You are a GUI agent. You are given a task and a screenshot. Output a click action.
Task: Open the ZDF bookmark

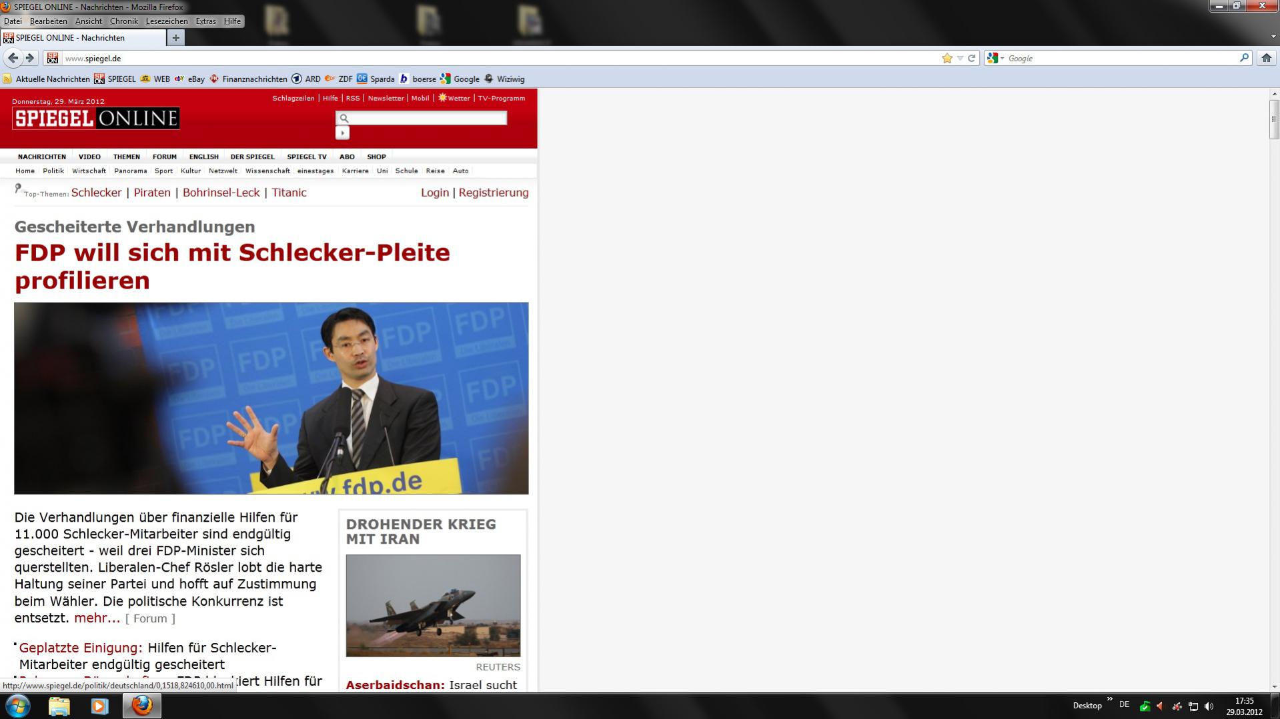click(x=338, y=79)
